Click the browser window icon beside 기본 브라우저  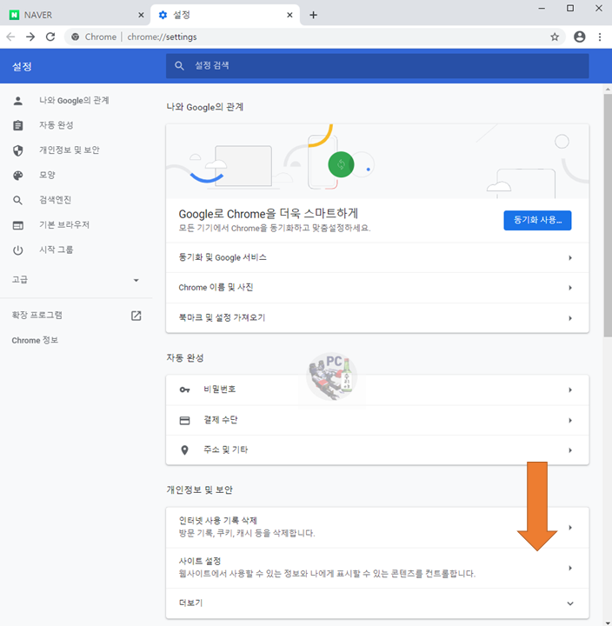[x=18, y=225]
